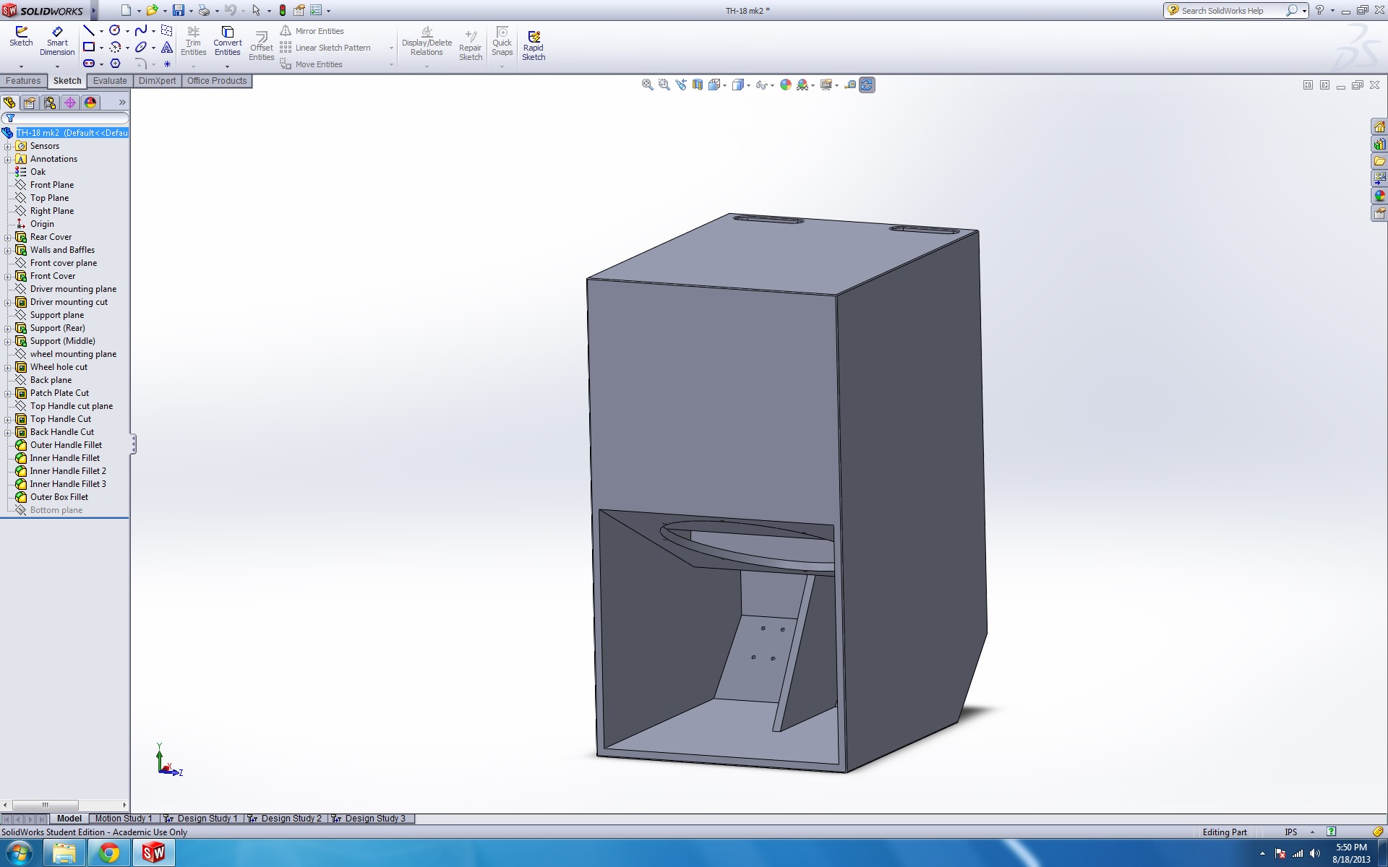
Task: Select the Smart Dimension tool
Action: click(x=57, y=41)
